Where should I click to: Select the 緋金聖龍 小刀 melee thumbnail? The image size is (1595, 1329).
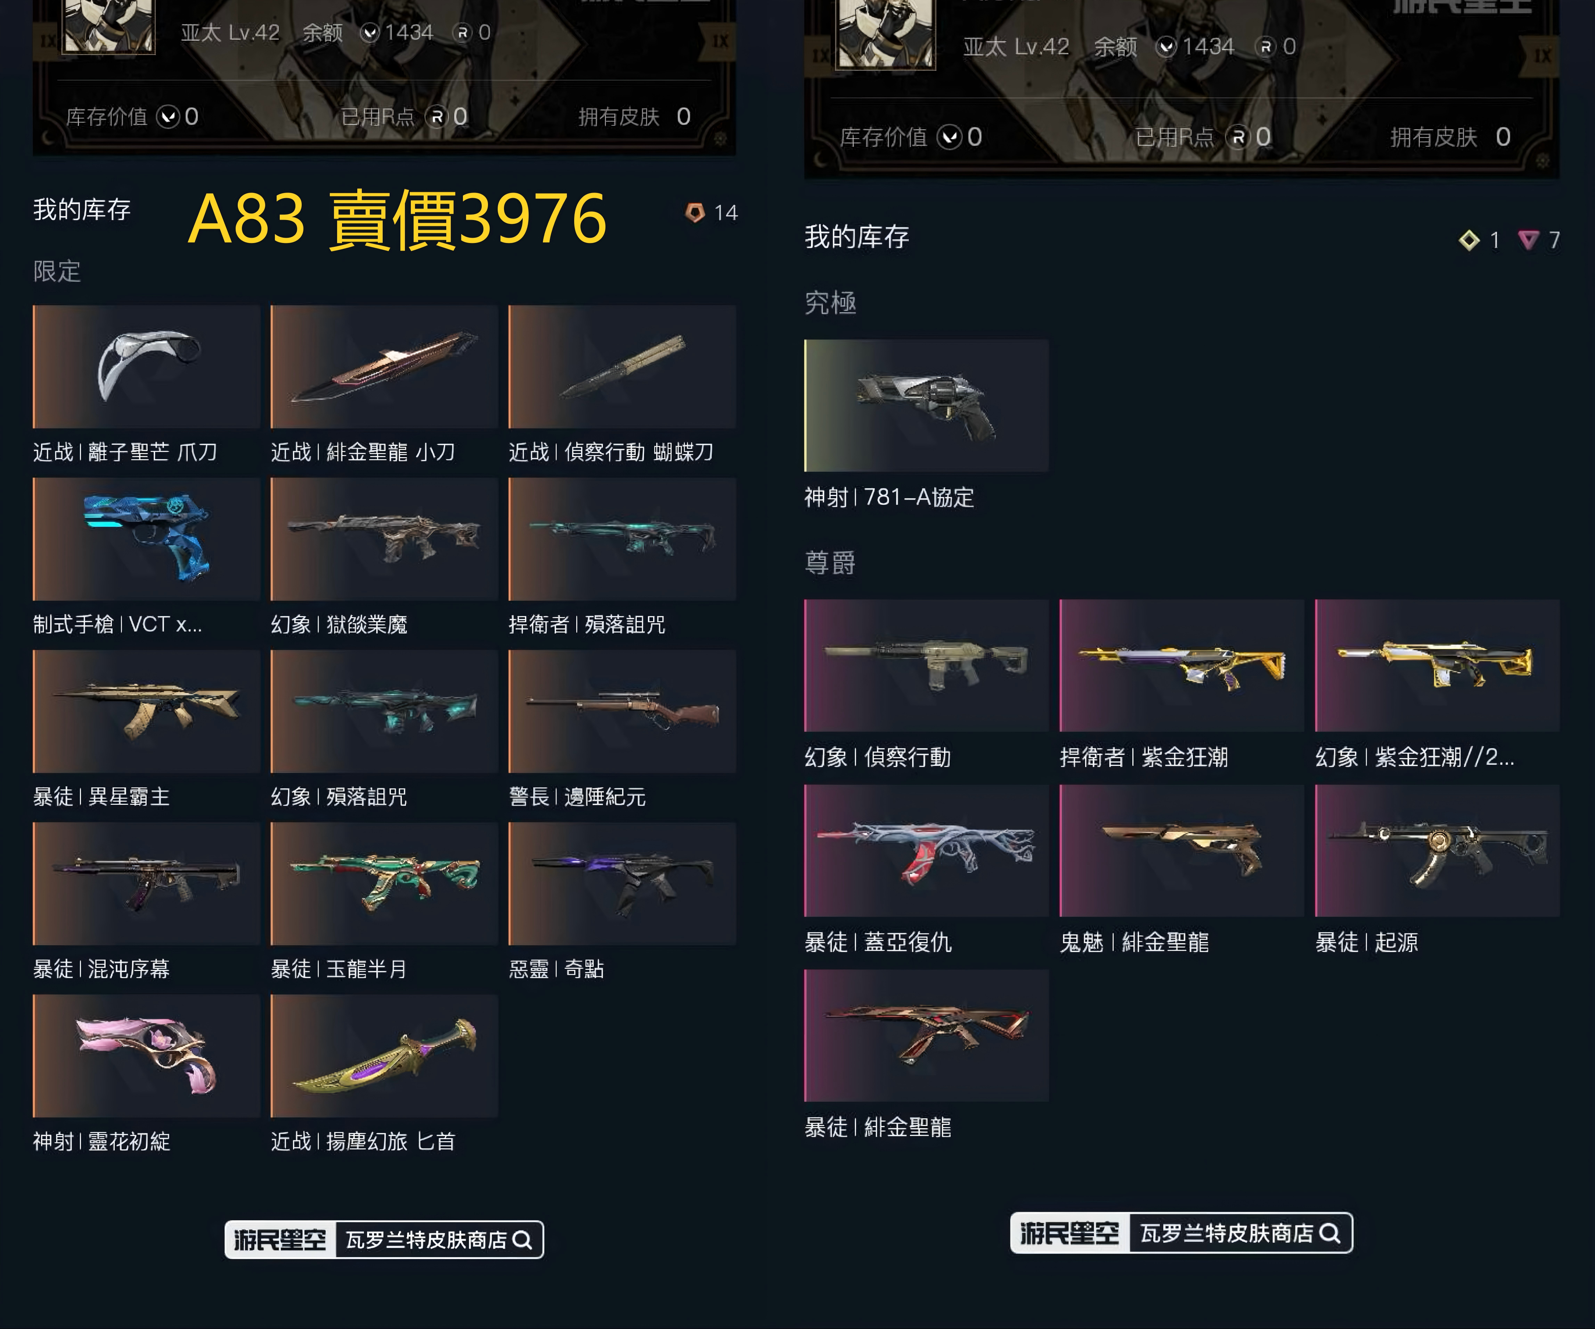[384, 367]
